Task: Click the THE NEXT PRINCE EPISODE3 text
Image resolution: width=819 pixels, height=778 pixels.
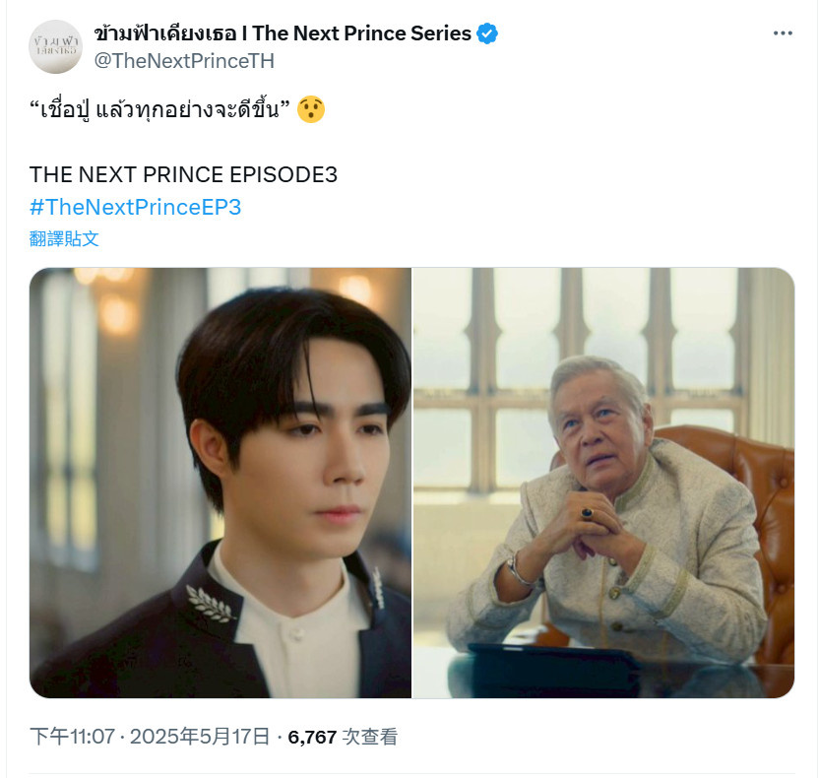Action: [183, 174]
